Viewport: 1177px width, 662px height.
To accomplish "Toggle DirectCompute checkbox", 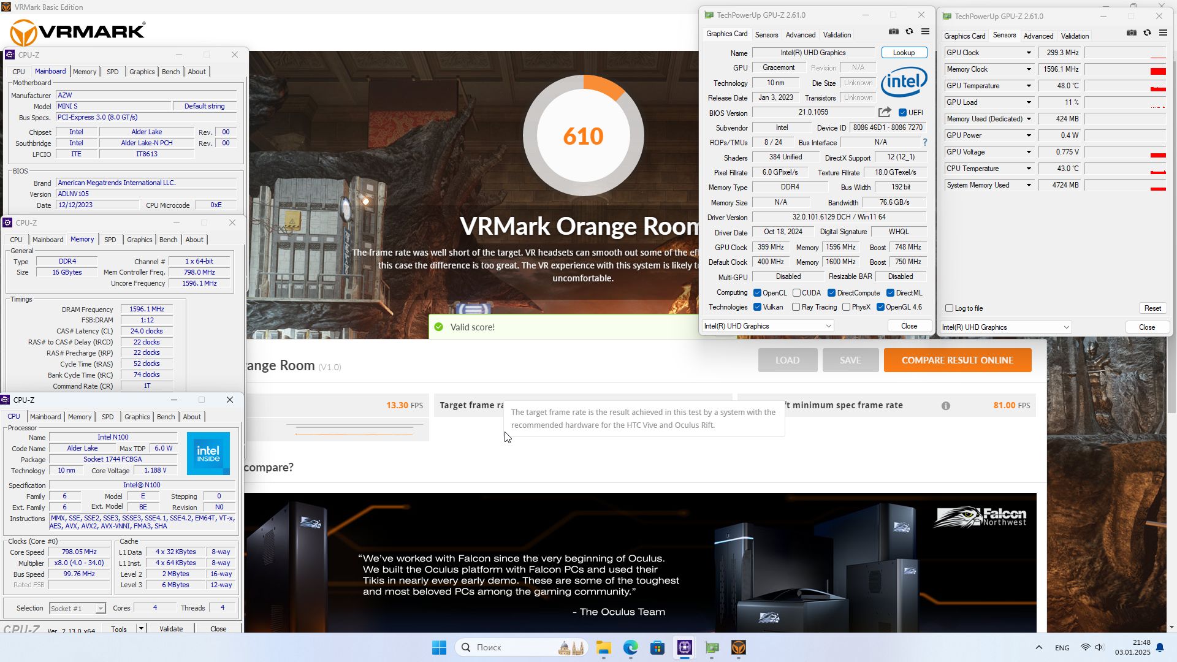I will tap(831, 293).
